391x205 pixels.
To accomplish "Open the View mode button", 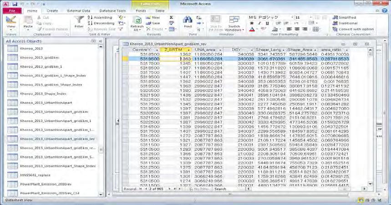I will pyautogui.click(x=11, y=22).
